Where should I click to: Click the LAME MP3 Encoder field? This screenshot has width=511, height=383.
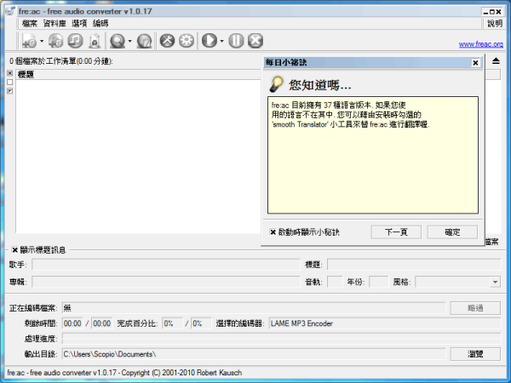[385, 323]
